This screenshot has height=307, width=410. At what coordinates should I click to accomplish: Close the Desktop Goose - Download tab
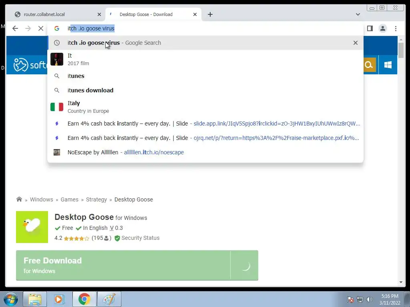[x=195, y=14]
